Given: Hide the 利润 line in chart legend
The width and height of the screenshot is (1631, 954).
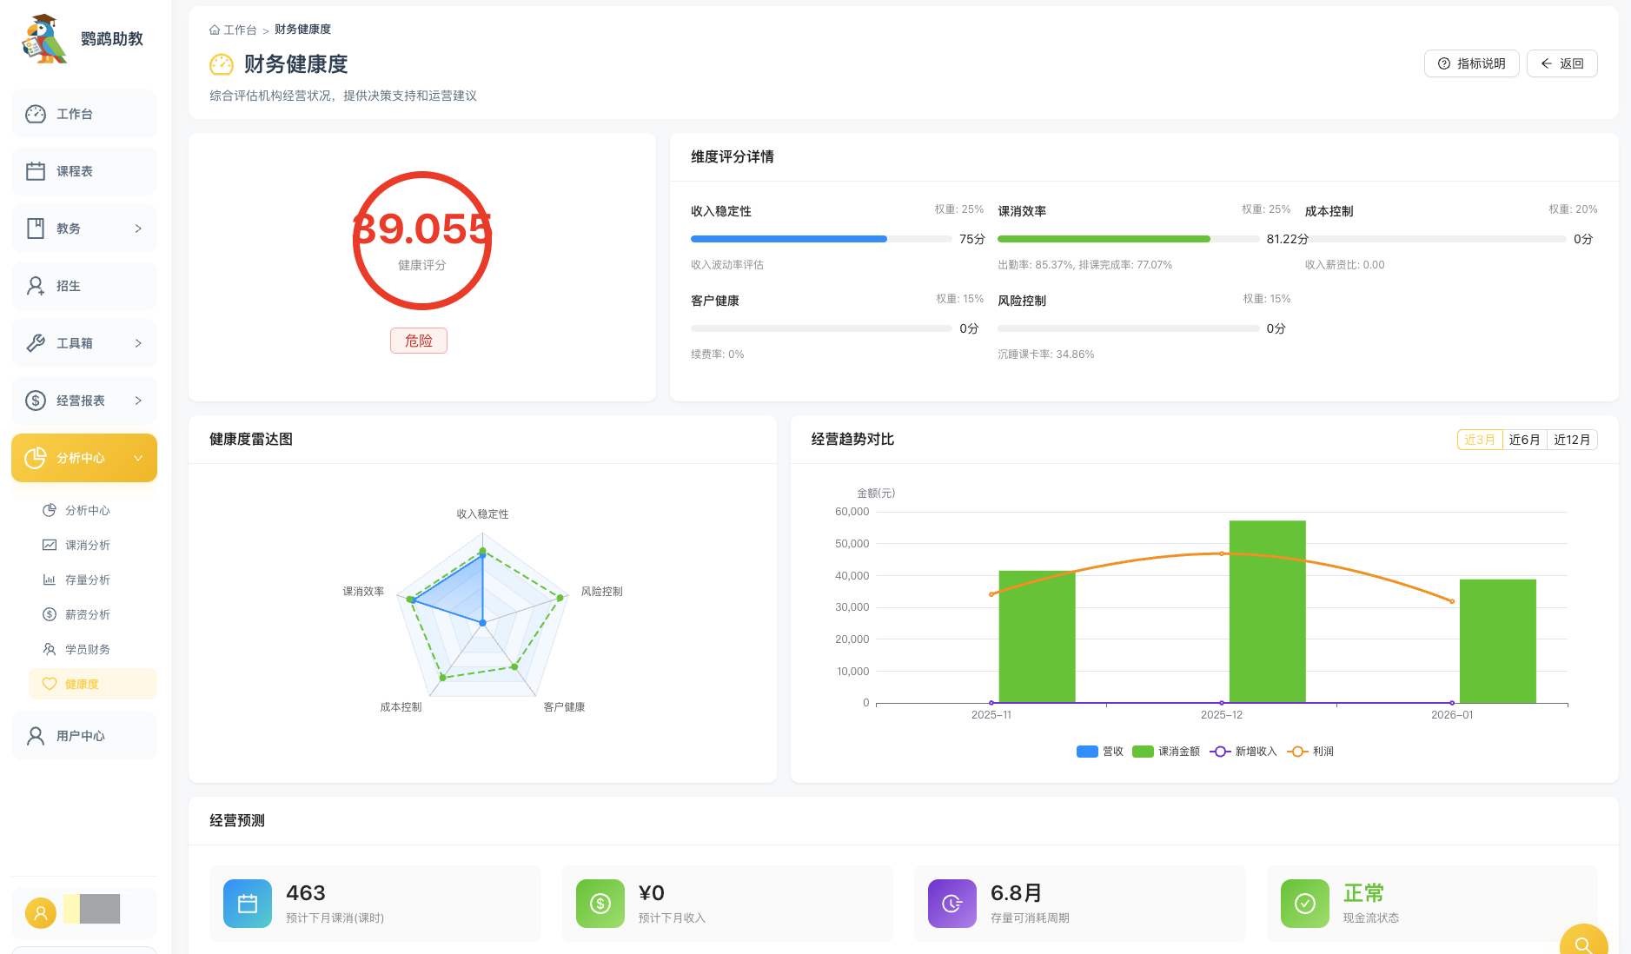Looking at the screenshot, I should [x=1310, y=752].
